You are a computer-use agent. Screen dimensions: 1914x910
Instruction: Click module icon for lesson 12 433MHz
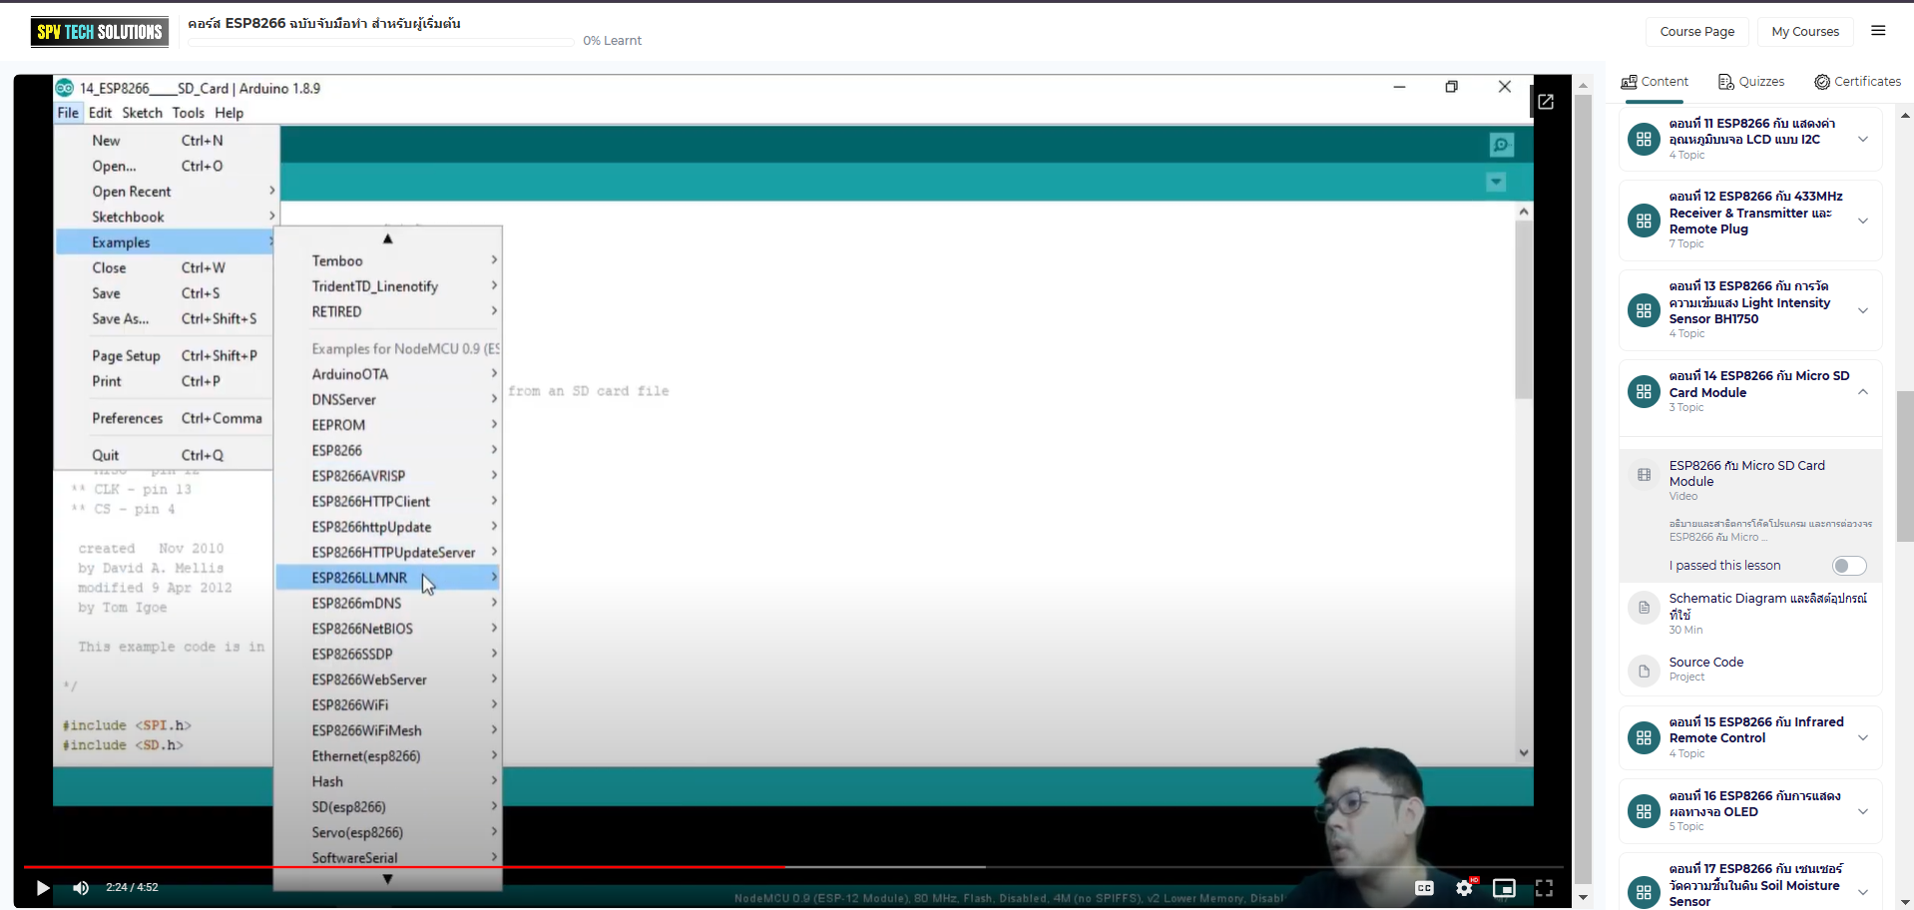pyautogui.click(x=1644, y=221)
